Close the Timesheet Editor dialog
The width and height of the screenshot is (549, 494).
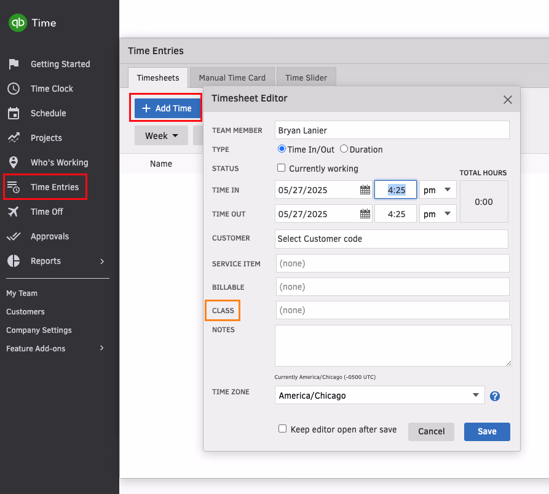pyautogui.click(x=507, y=100)
